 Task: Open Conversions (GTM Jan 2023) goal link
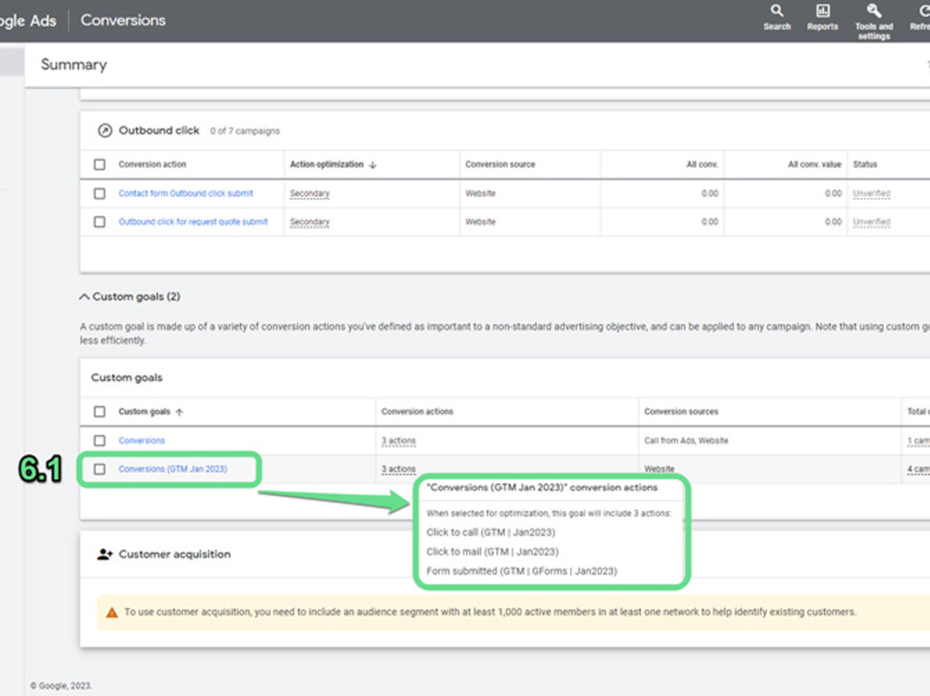(x=173, y=469)
